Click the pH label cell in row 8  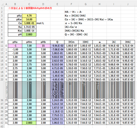point(15,35)
